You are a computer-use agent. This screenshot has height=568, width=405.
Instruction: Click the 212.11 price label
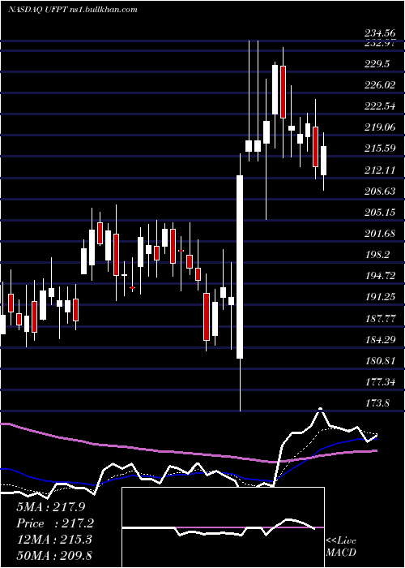(x=381, y=170)
